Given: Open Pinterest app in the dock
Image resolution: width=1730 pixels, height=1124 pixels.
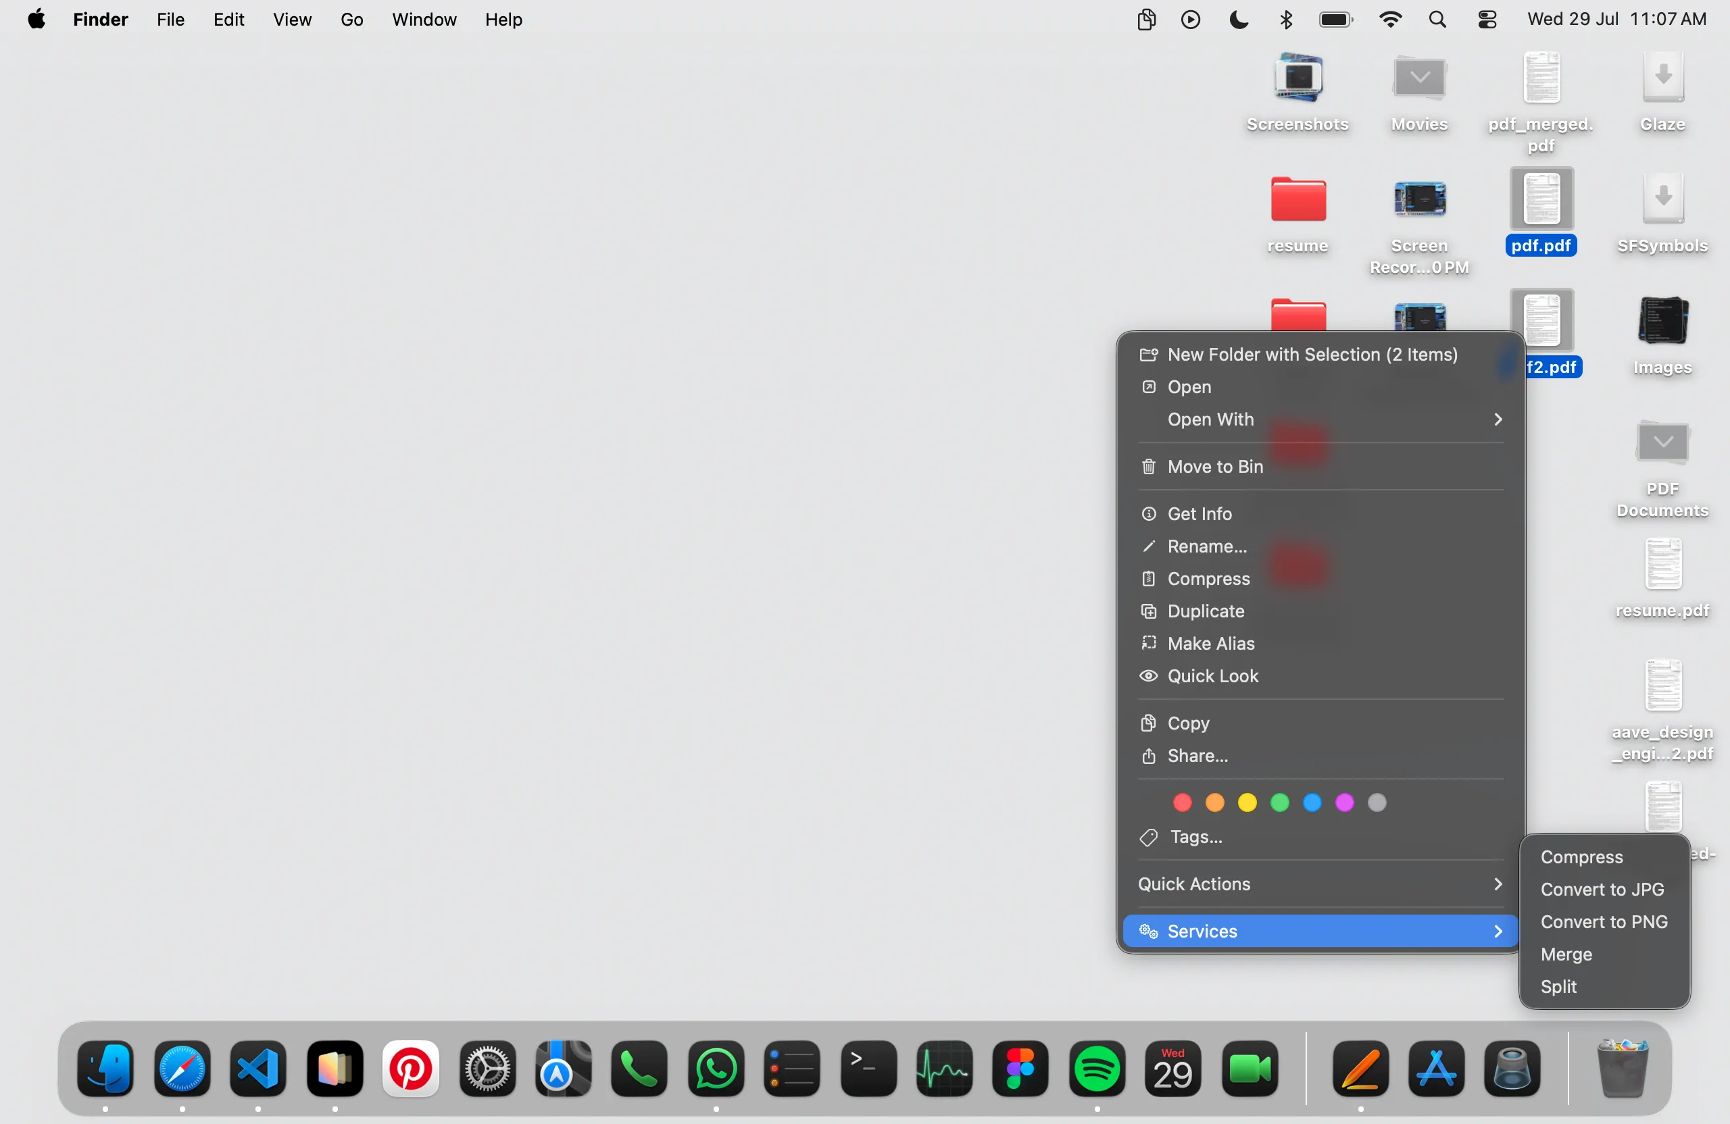Looking at the screenshot, I should pos(411,1069).
